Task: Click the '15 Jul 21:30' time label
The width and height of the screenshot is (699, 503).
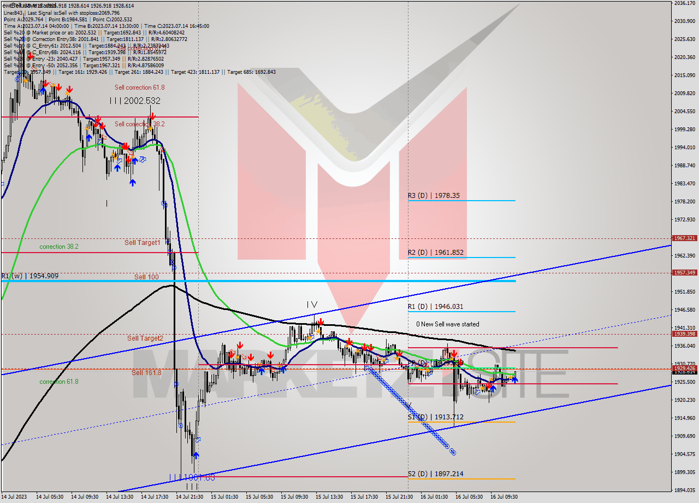Action: click(399, 497)
